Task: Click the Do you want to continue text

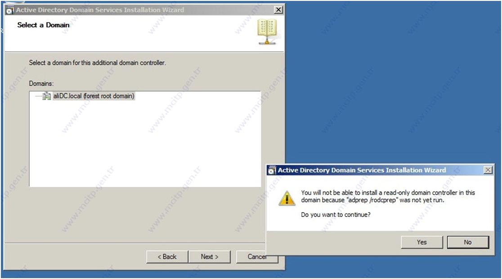Action: [x=336, y=214]
